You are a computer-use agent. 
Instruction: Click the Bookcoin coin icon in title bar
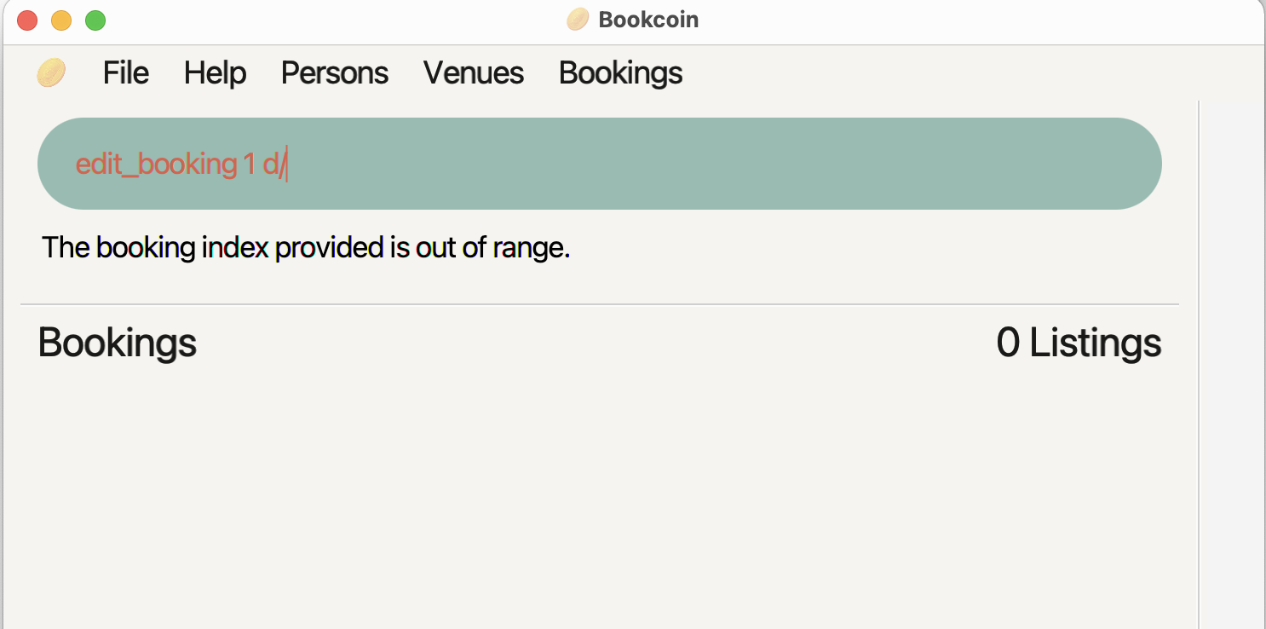coord(578,19)
